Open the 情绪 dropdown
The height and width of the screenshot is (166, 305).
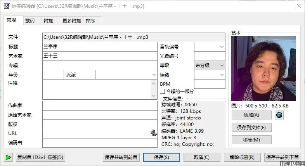(222, 75)
